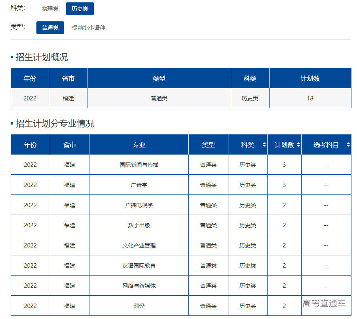Click the 汉语国际教育 major entry
The width and height of the screenshot is (357, 319).
click(139, 266)
